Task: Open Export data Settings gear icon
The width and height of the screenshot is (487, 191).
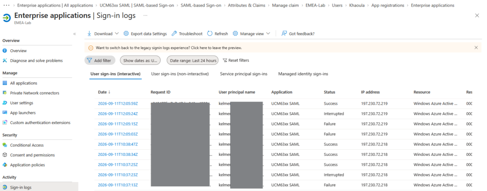Action: (x=126, y=34)
